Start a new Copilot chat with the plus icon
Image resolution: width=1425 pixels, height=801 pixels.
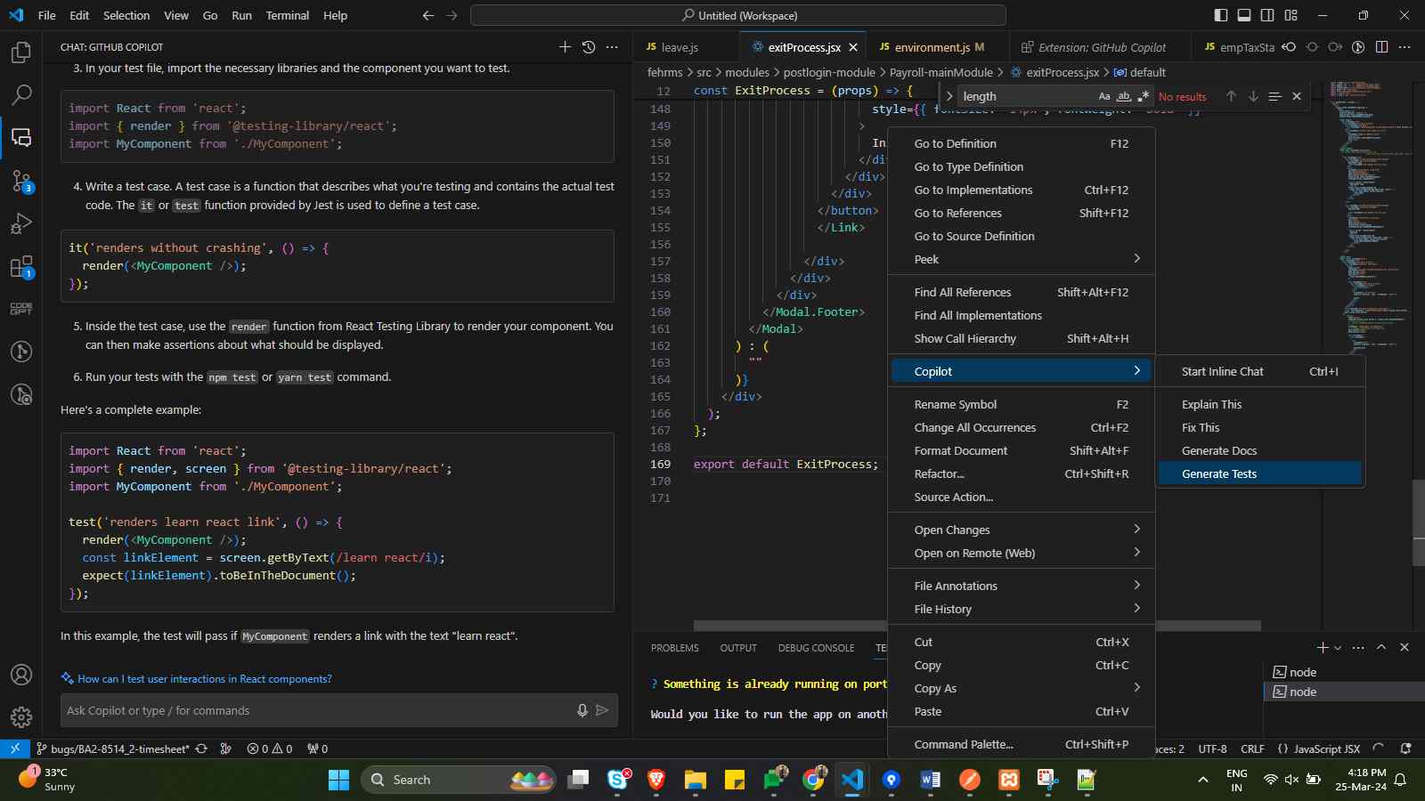(565, 47)
